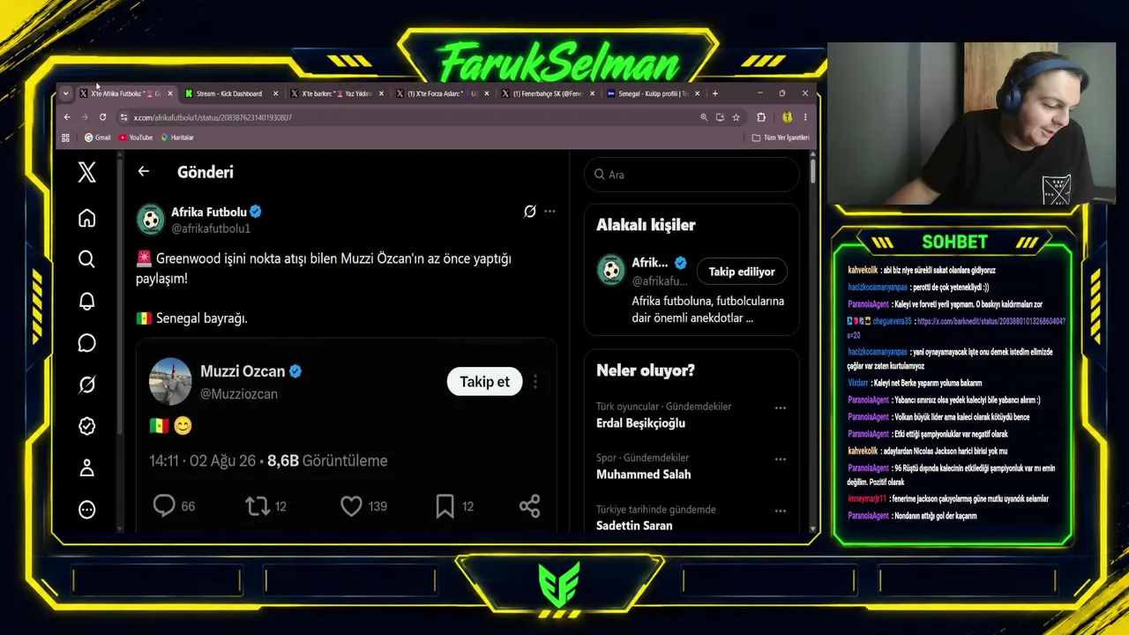Click the Takip ediliyor button
The image size is (1129, 635).
(742, 272)
